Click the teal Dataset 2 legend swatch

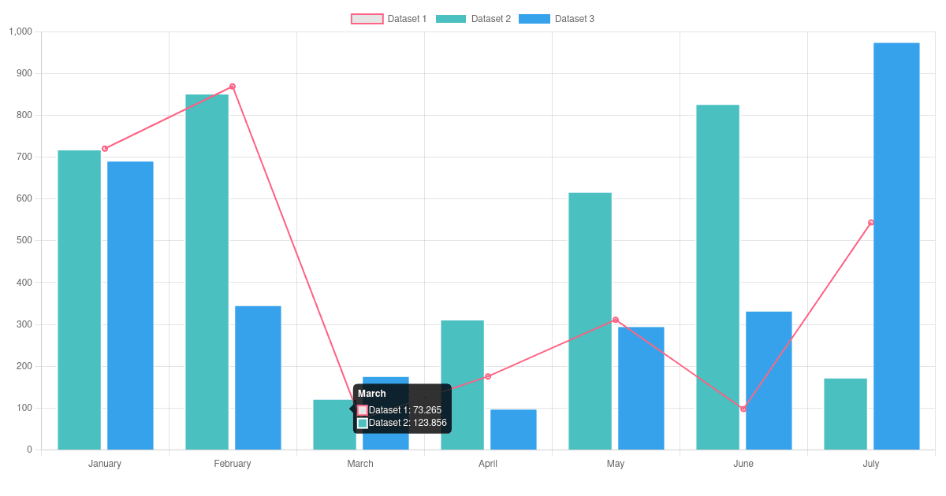[451, 19]
